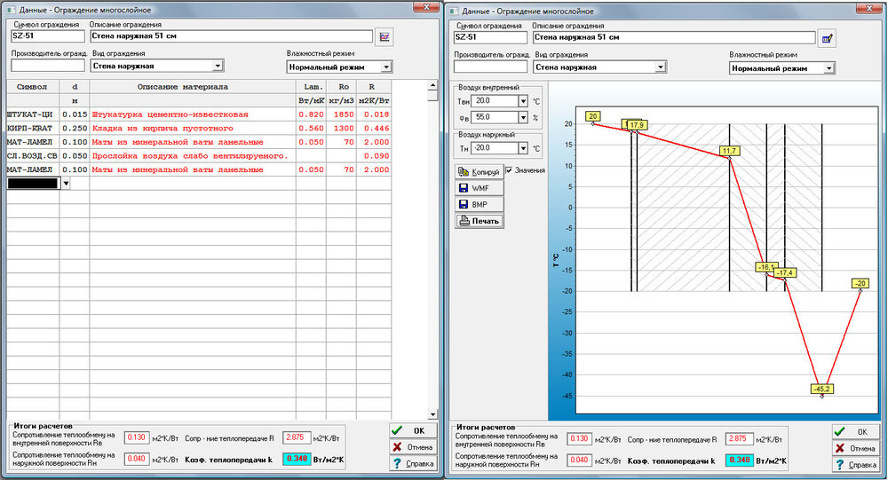This screenshot has height=480, width=888.
Task: Click Производитель огражд. field in left window
Action: pyautogui.click(x=47, y=66)
